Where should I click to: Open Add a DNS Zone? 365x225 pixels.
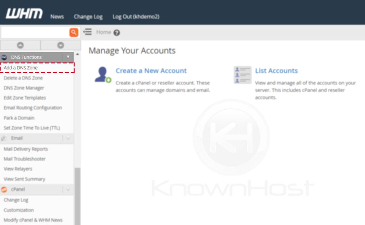coord(21,68)
